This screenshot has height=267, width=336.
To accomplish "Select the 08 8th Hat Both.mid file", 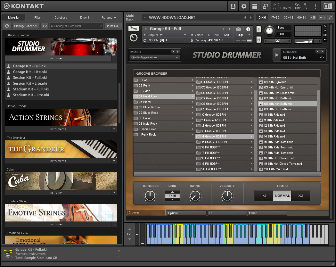I will pyautogui.click(x=288, y=104).
